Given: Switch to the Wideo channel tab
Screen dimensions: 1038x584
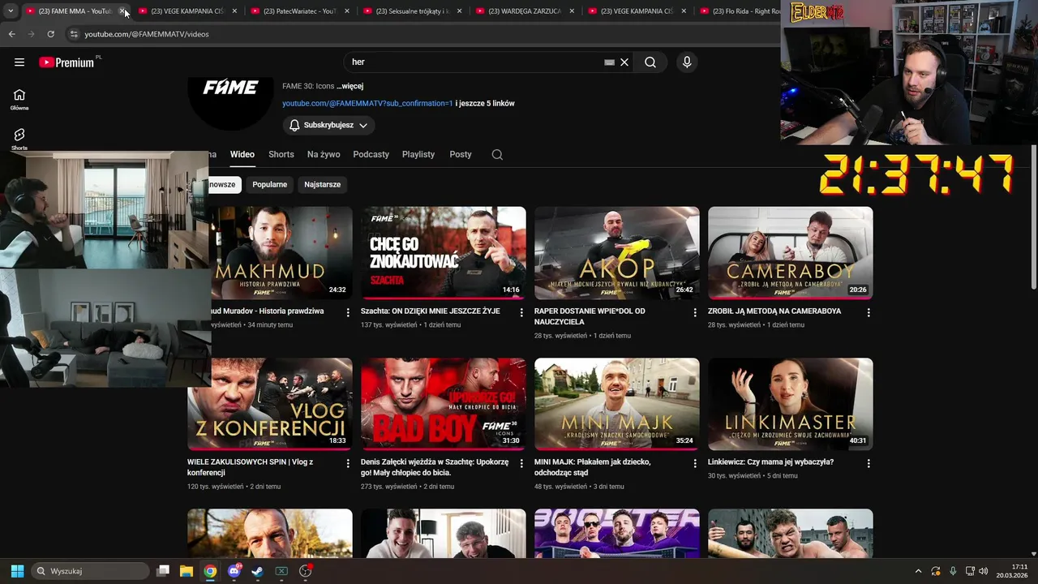Looking at the screenshot, I should click(242, 154).
